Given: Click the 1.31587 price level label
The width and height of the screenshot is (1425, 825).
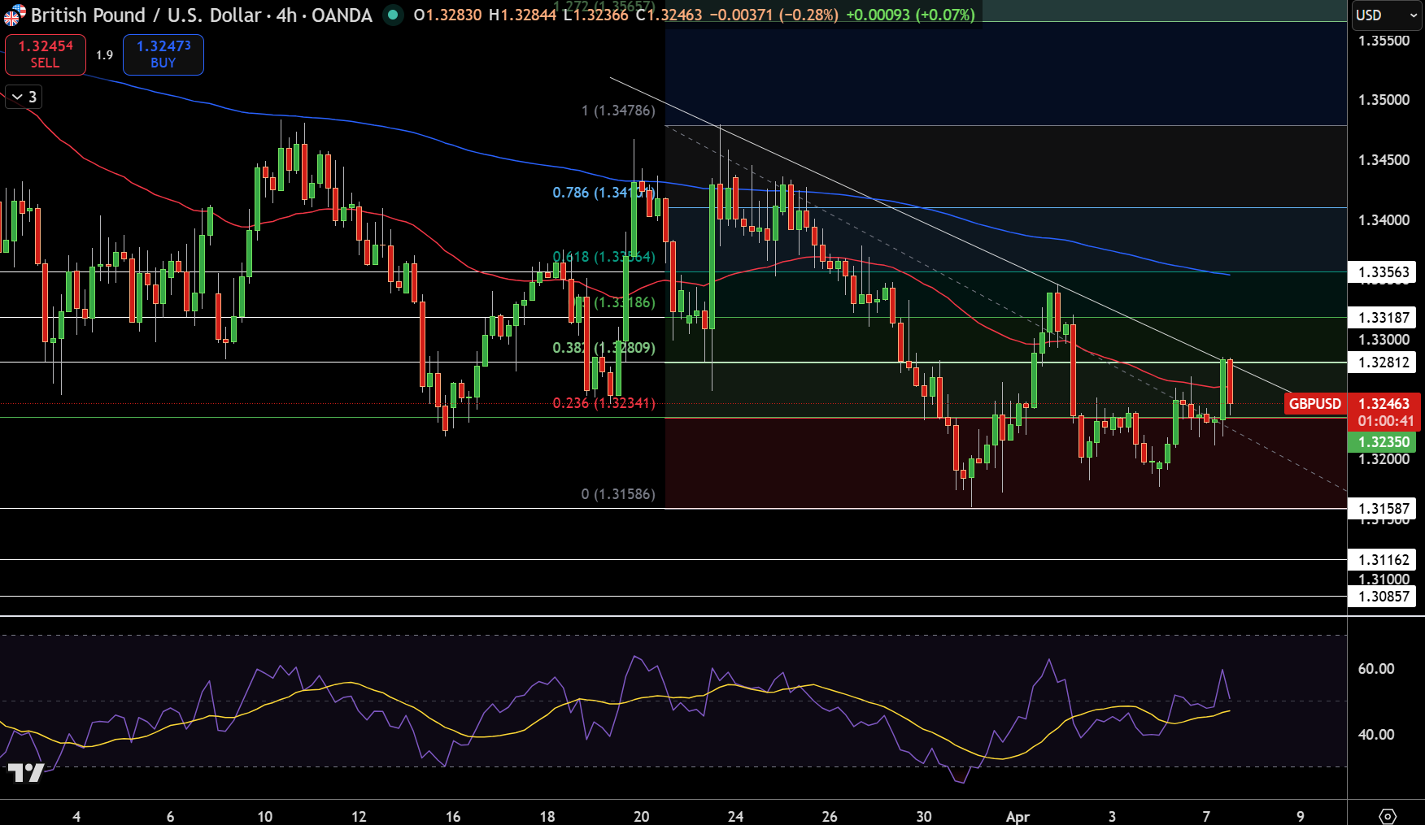Looking at the screenshot, I should pyautogui.click(x=1384, y=509).
